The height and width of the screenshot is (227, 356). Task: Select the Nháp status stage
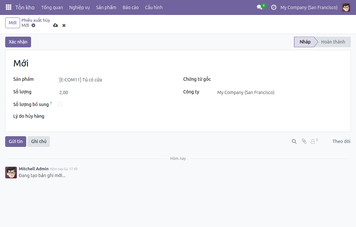305,42
